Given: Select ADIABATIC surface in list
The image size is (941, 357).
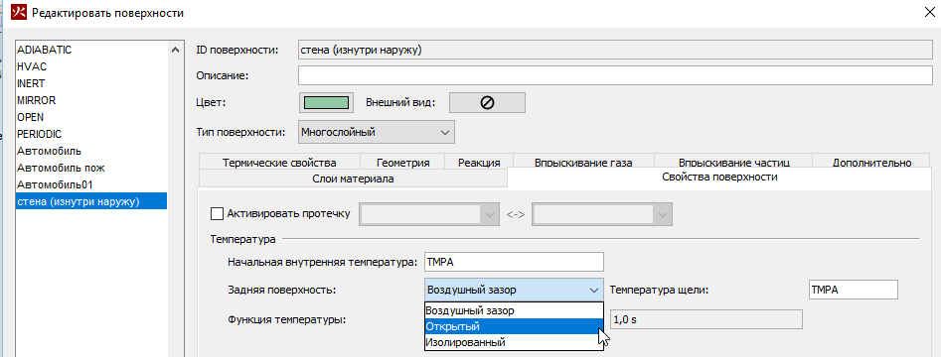Looking at the screenshot, I should click(91, 51).
